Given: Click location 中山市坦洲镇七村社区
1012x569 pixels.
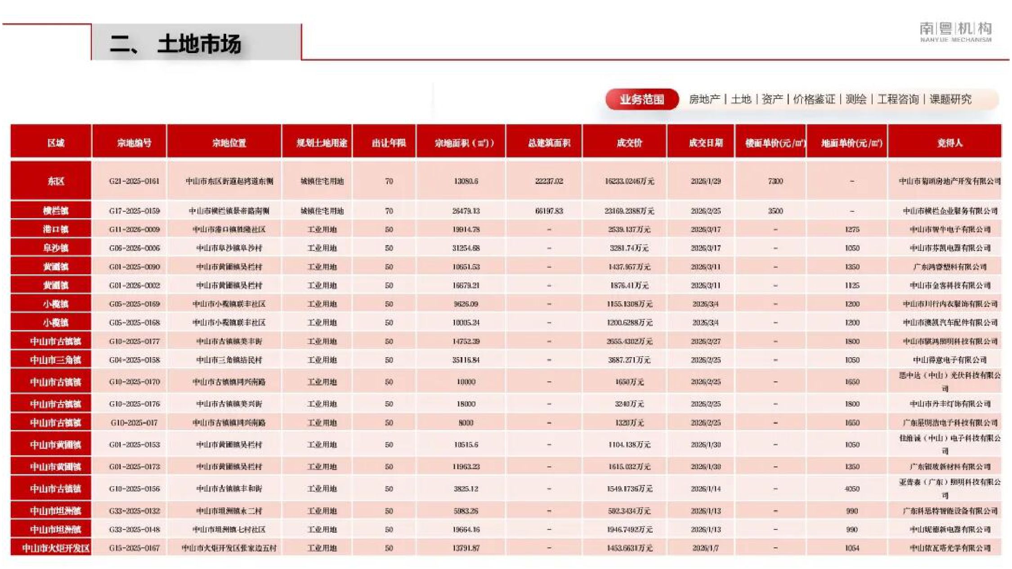Looking at the screenshot, I should (x=229, y=529).
